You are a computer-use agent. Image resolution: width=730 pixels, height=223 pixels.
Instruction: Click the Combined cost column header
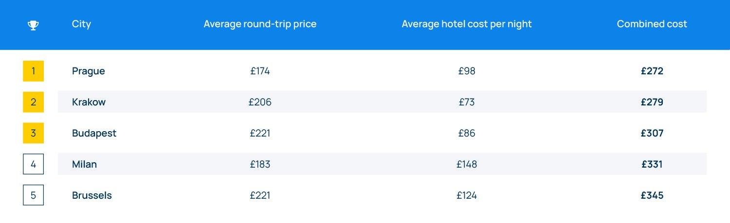(652, 24)
